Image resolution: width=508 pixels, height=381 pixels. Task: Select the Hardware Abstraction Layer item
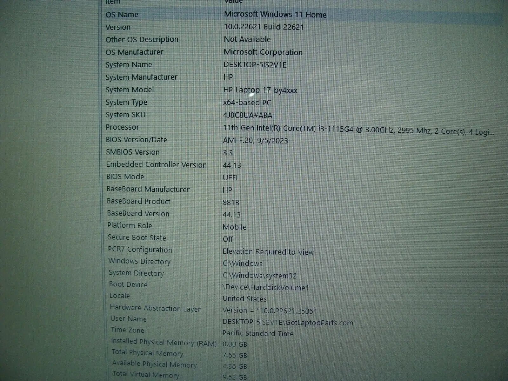point(155,308)
